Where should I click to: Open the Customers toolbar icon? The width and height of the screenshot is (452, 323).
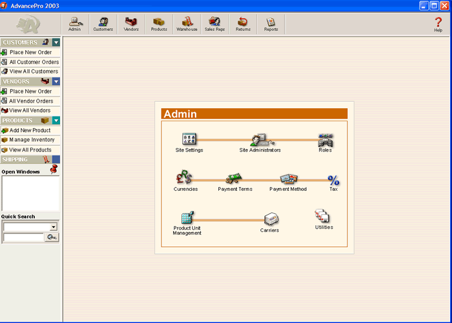point(103,24)
